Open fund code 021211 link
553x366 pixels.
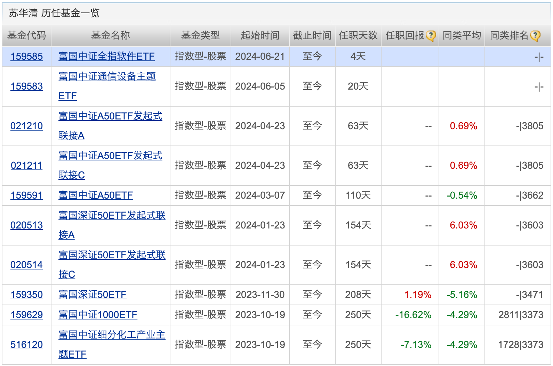click(x=26, y=165)
